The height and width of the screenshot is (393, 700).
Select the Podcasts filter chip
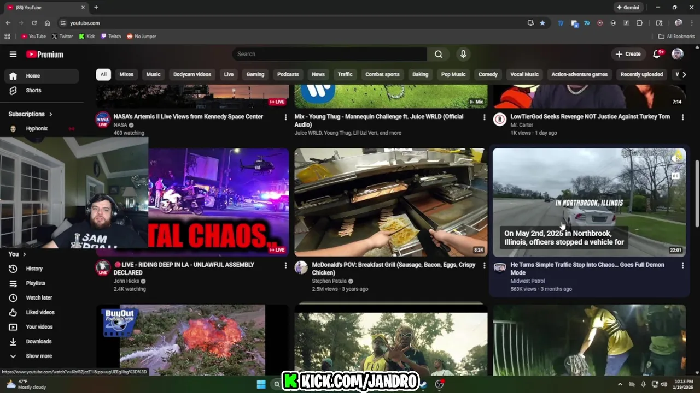(288, 74)
